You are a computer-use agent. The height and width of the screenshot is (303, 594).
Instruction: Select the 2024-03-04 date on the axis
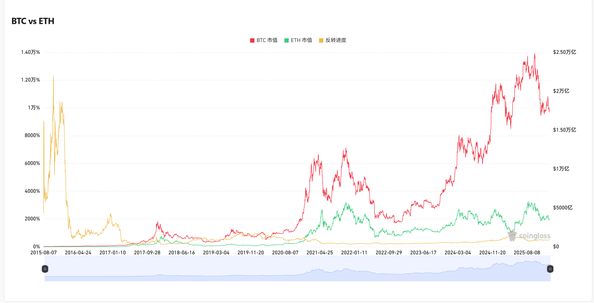(458, 252)
